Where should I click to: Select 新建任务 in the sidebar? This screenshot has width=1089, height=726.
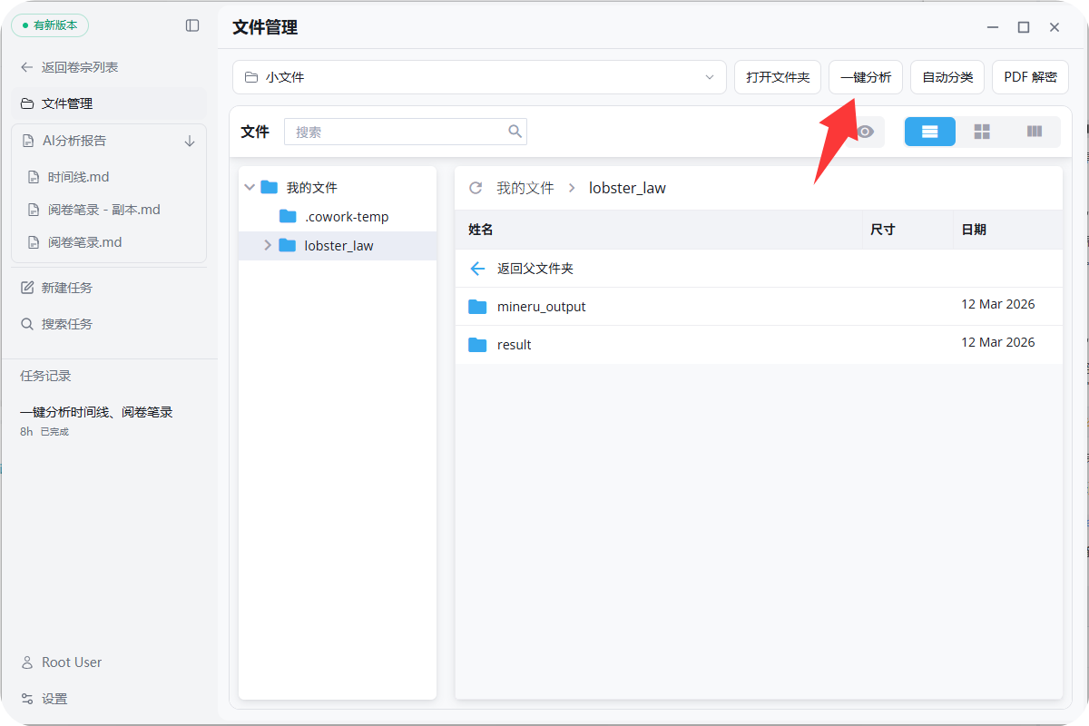(x=66, y=288)
